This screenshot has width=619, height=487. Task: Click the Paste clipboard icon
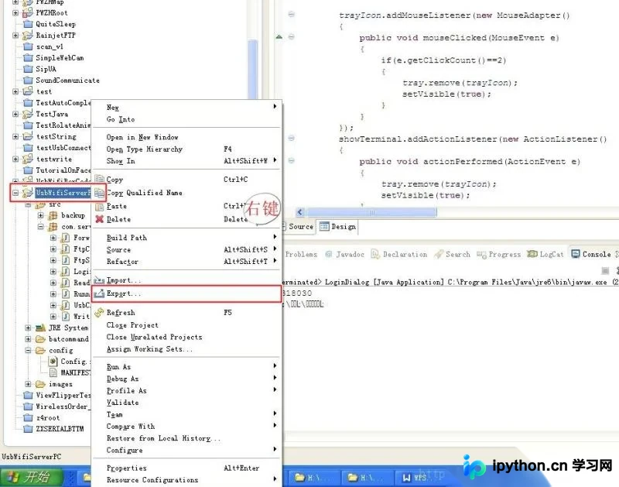tap(100, 206)
